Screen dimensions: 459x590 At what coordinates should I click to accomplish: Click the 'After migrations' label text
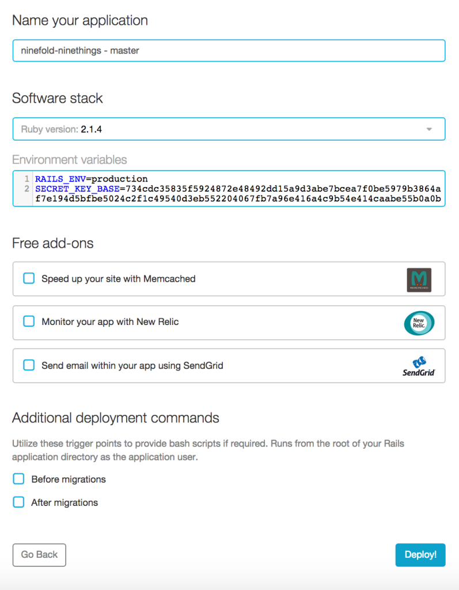click(65, 502)
